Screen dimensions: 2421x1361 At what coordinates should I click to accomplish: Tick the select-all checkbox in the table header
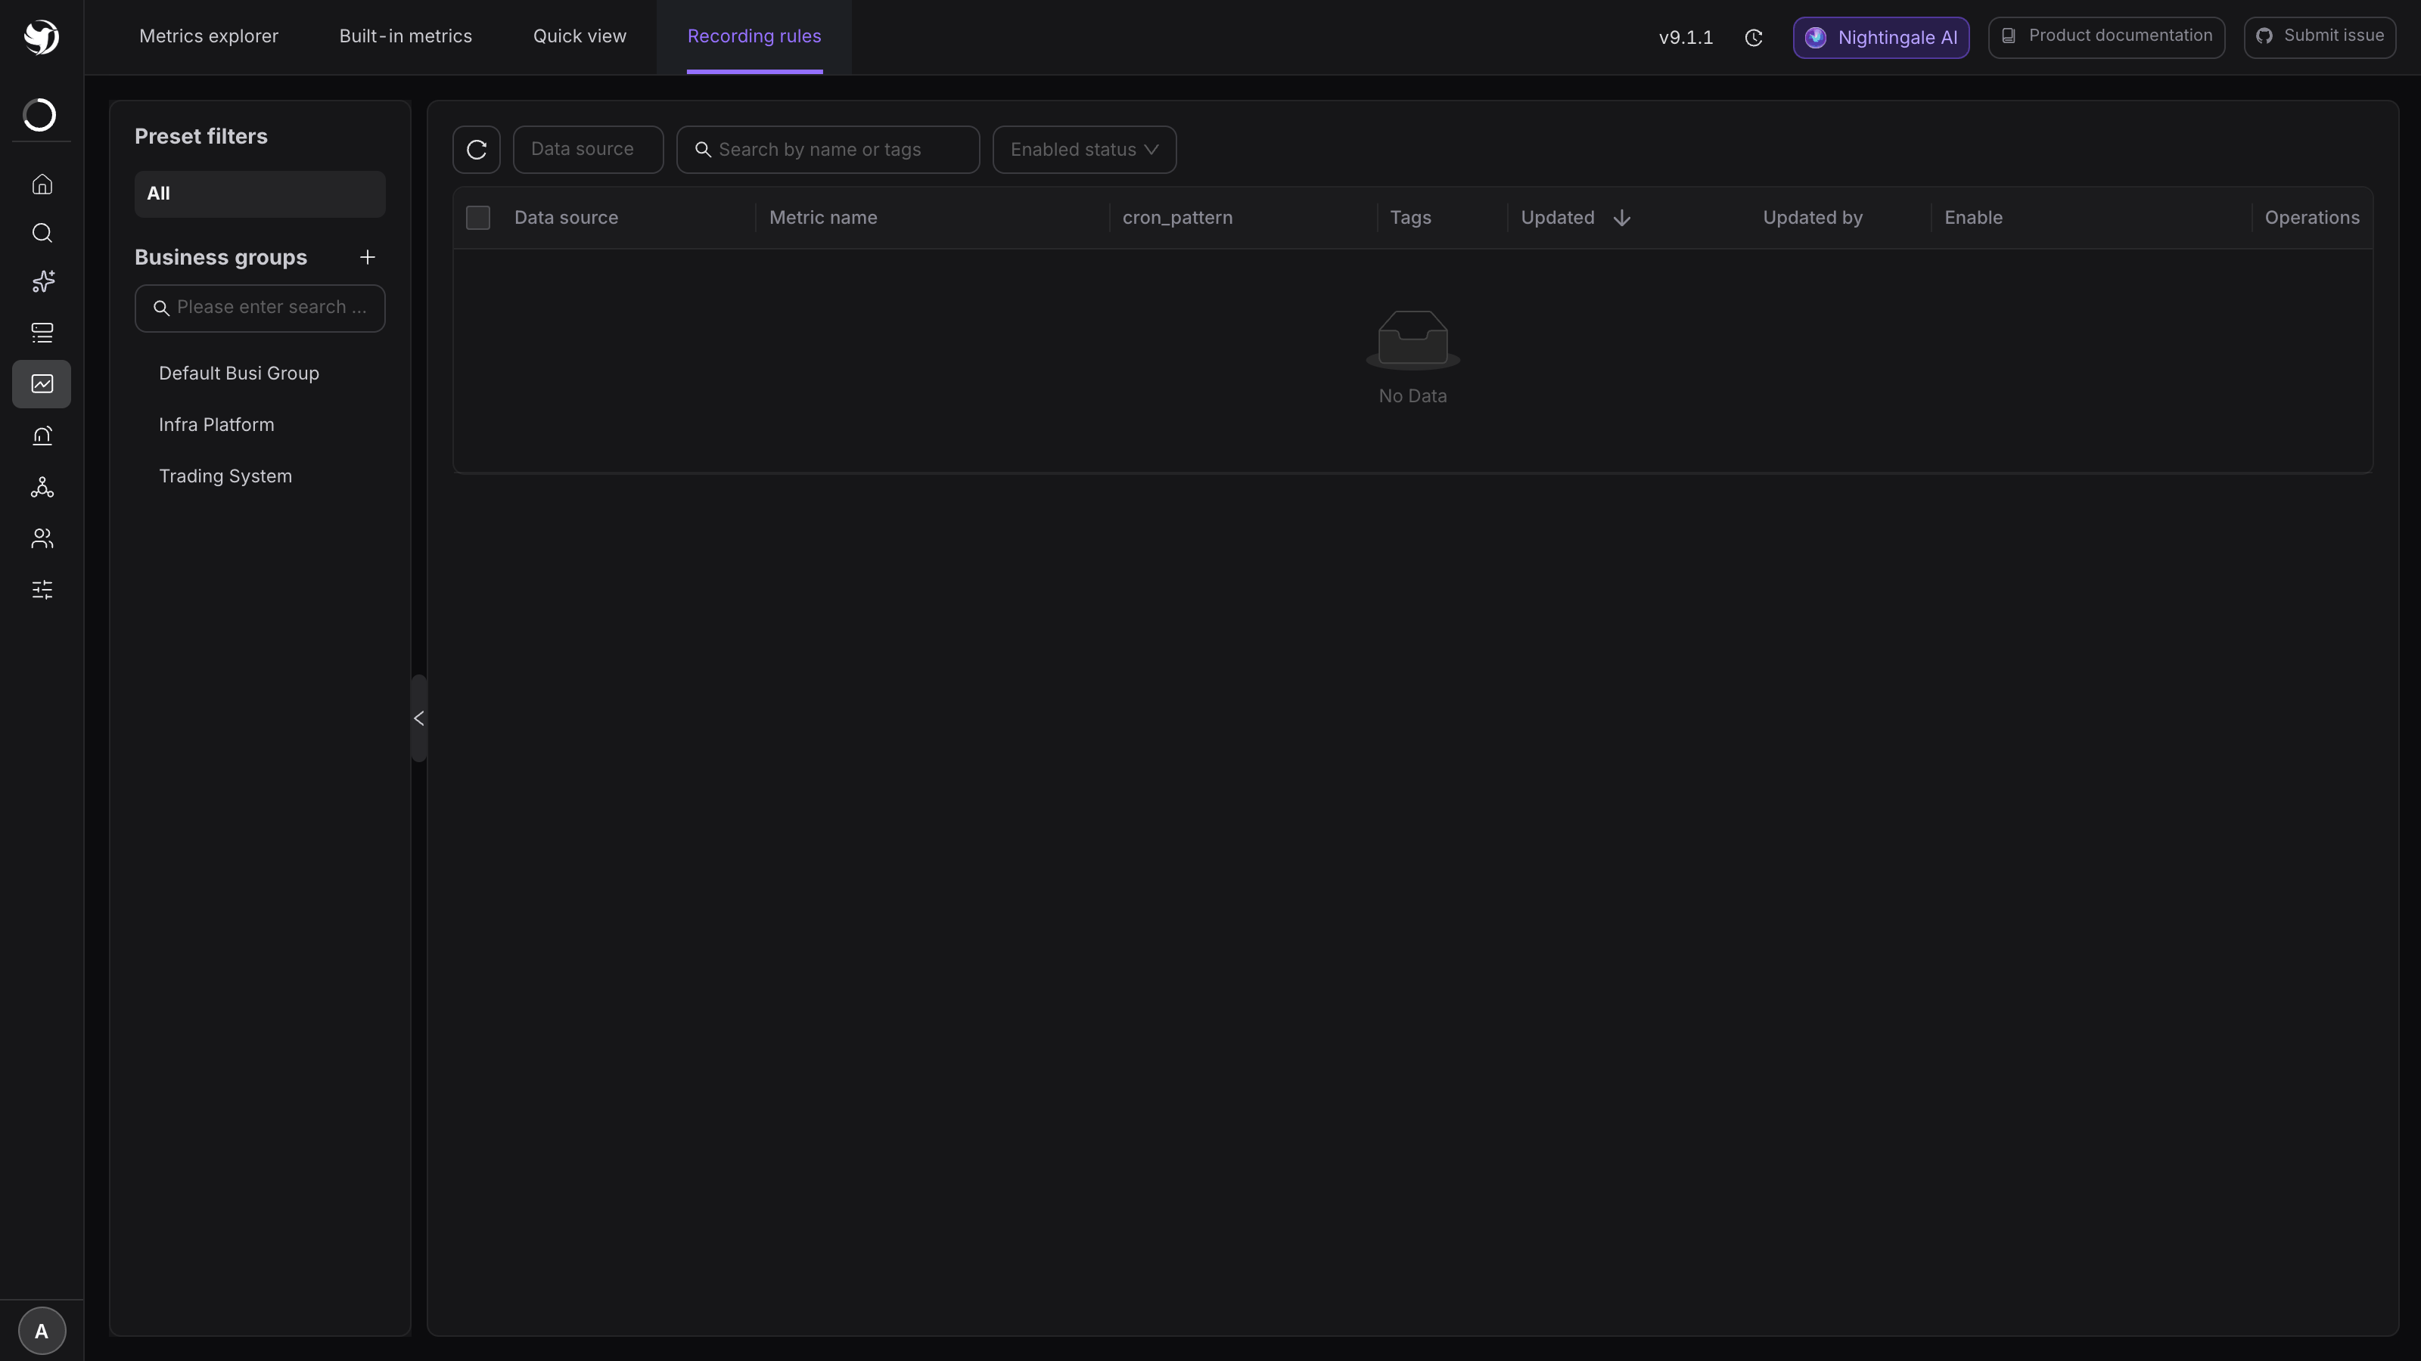tap(478, 218)
